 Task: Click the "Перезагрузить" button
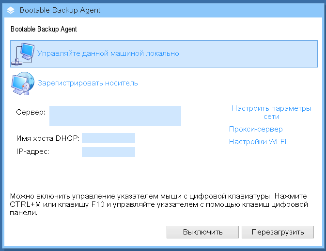(x=278, y=232)
